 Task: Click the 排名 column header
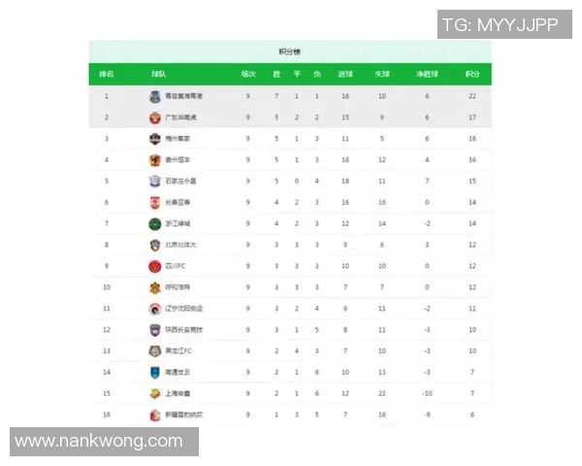pyautogui.click(x=107, y=74)
